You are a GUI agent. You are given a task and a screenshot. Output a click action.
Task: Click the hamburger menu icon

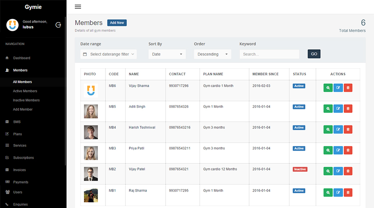(x=78, y=7)
